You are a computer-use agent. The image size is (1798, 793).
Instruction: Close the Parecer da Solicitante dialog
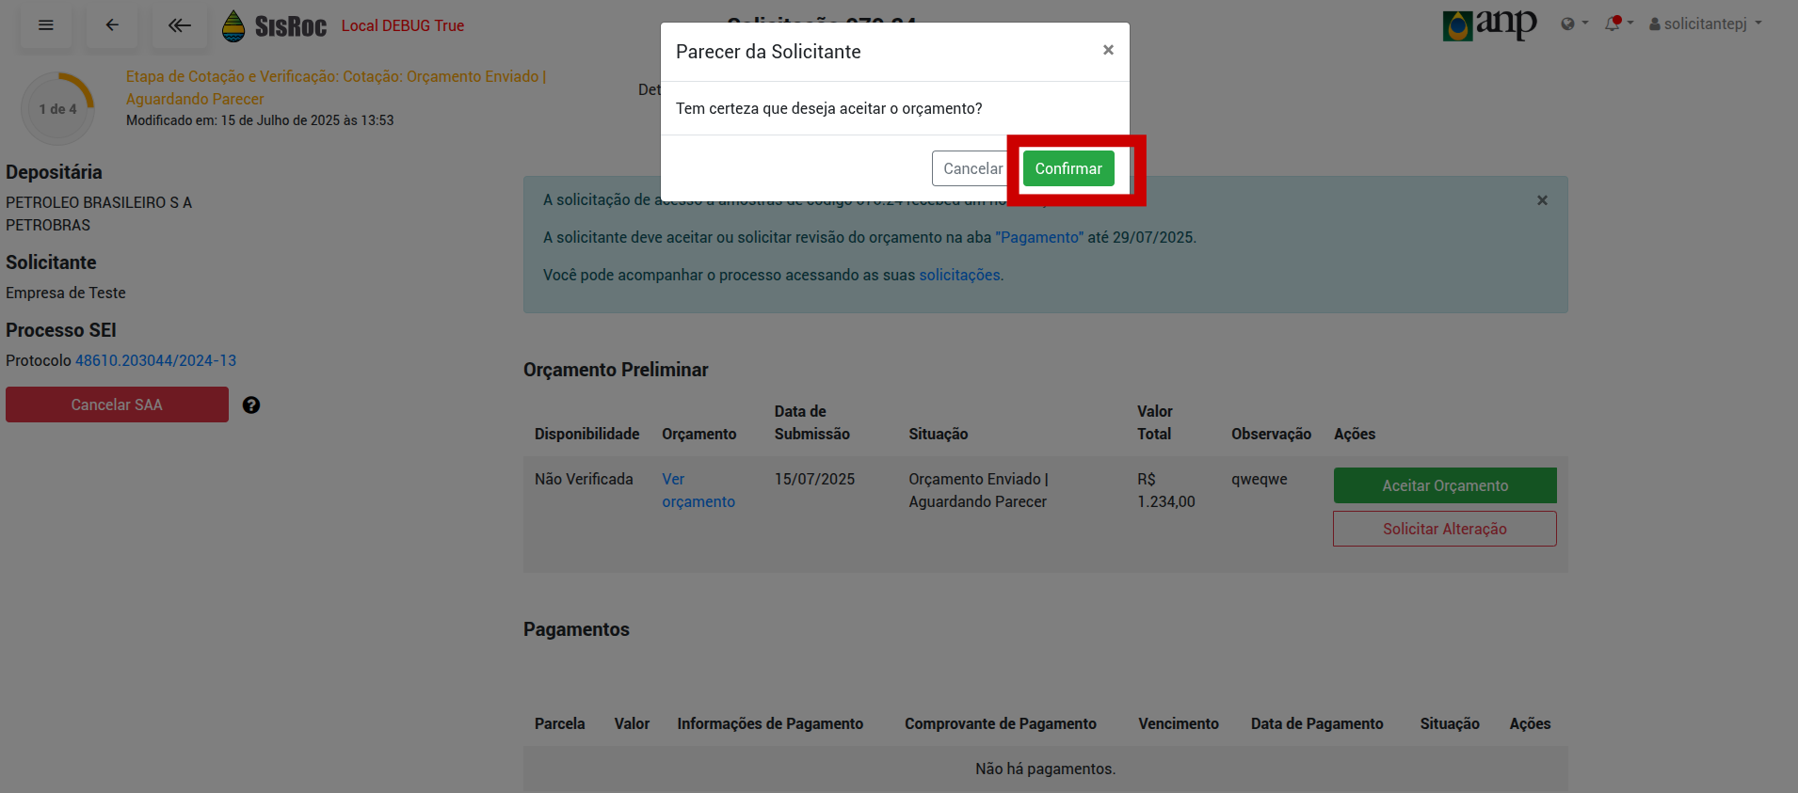(1108, 51)
